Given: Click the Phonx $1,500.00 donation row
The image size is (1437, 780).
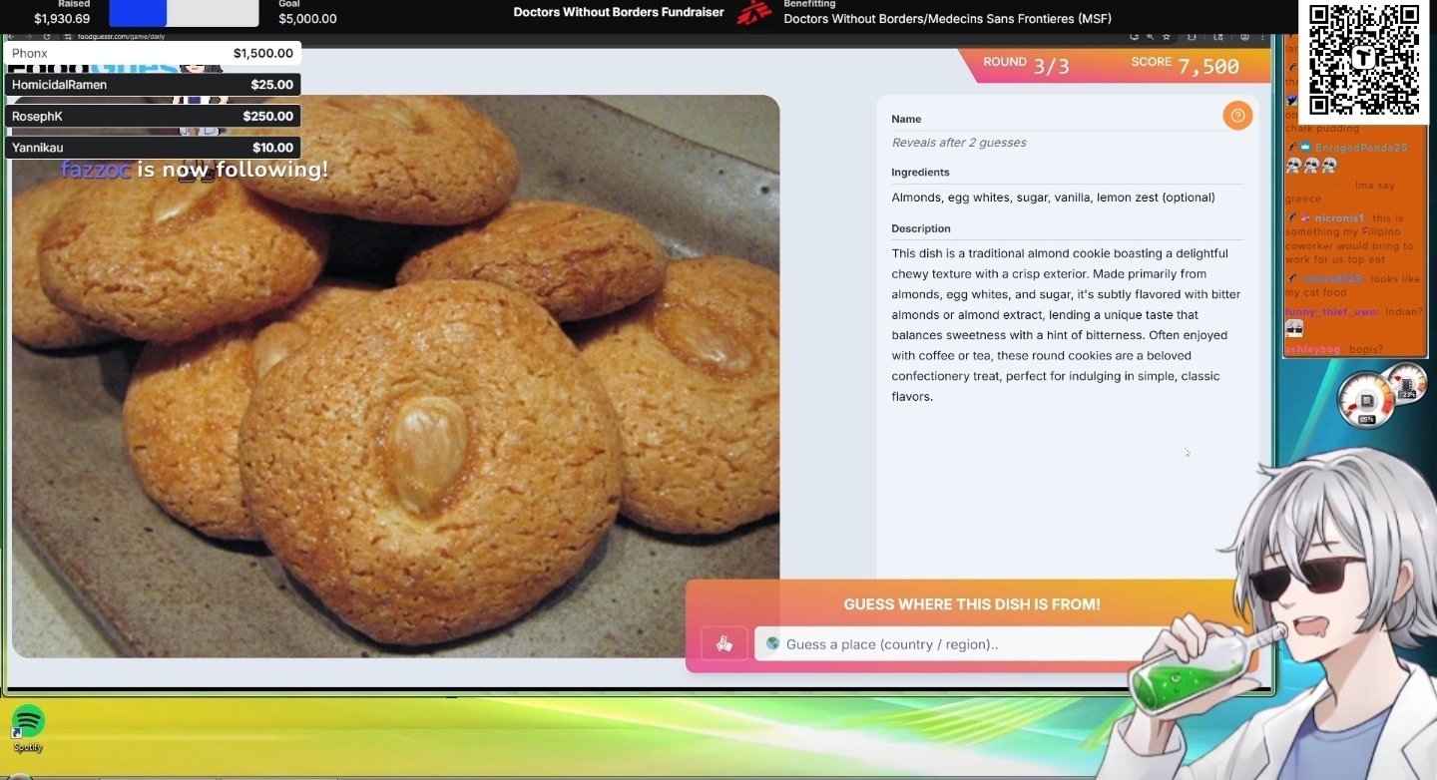Looking at the screenshot, I should [x=152, y=53].
